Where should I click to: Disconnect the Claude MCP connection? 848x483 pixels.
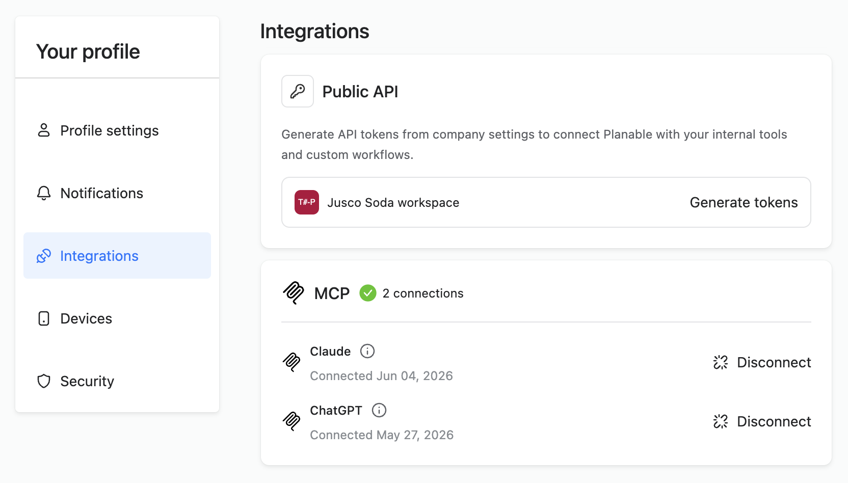click(762, 362)
